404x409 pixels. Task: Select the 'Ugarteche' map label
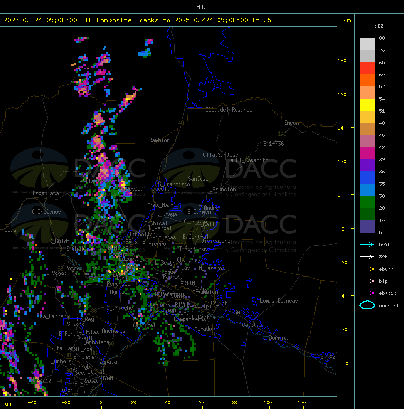(x=120, y=308)
